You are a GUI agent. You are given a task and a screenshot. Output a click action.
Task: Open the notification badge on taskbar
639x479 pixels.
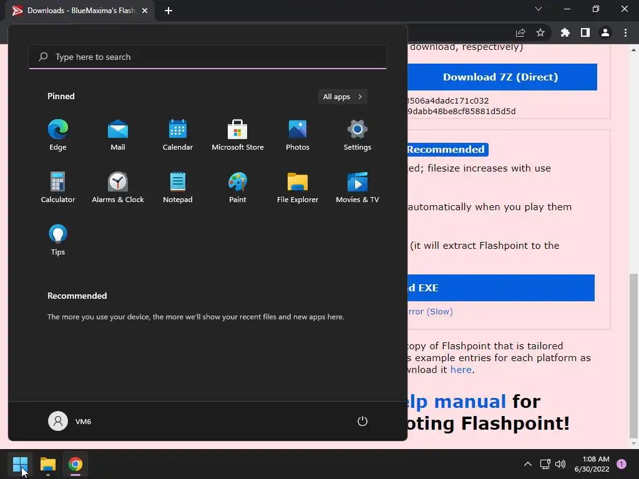pos(622,464)
